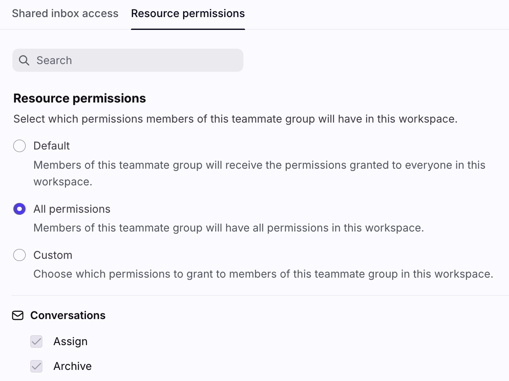Click the Conversations section heading

[68, 316]
